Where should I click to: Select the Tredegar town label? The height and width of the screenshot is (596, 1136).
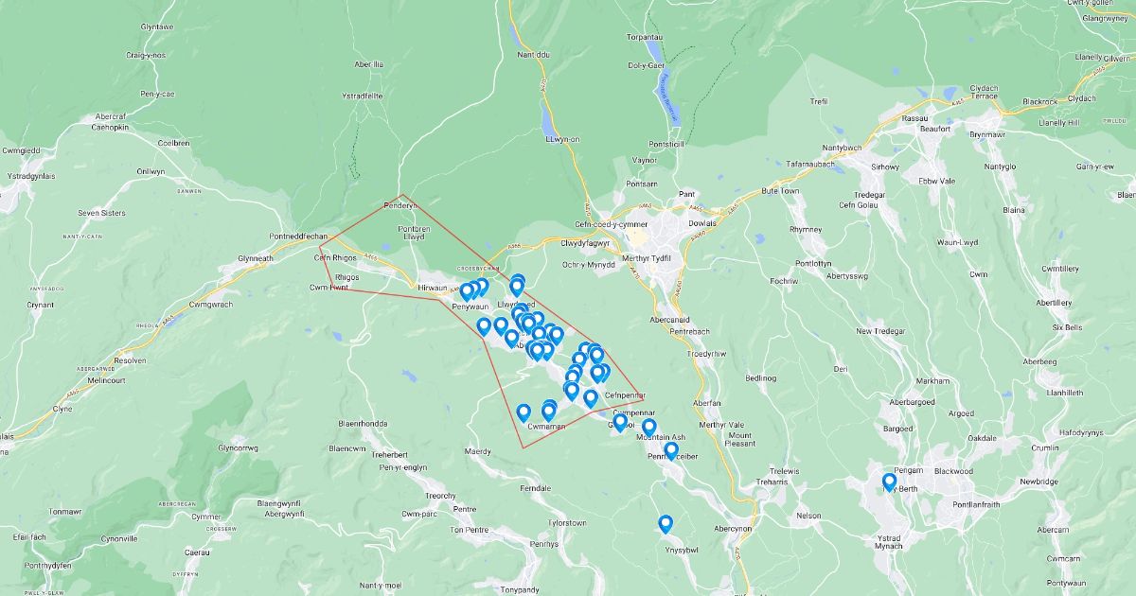[x=869, y=195]
